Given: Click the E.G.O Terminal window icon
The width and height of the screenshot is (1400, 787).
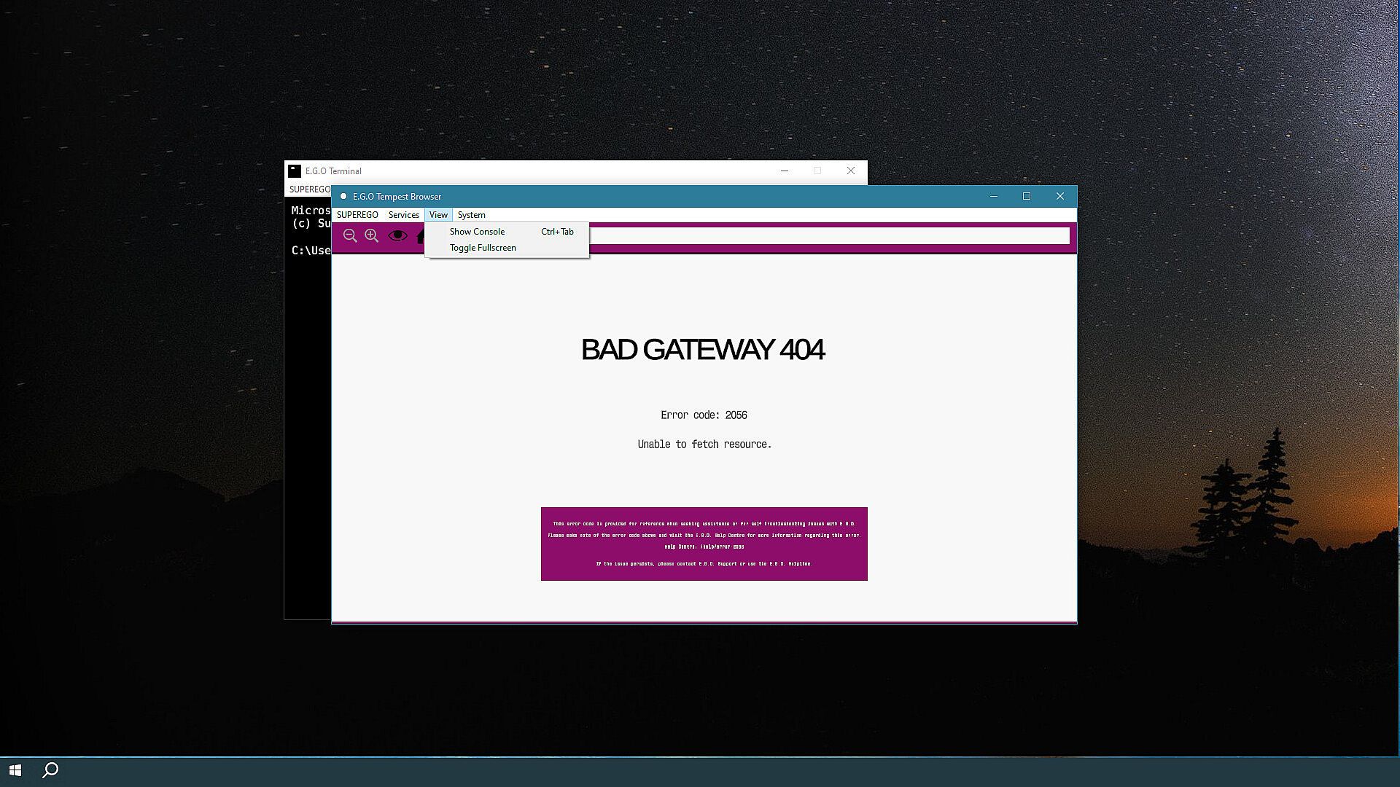Looking at the screenshot, I should pyautogui.click(x=295, y=171).
